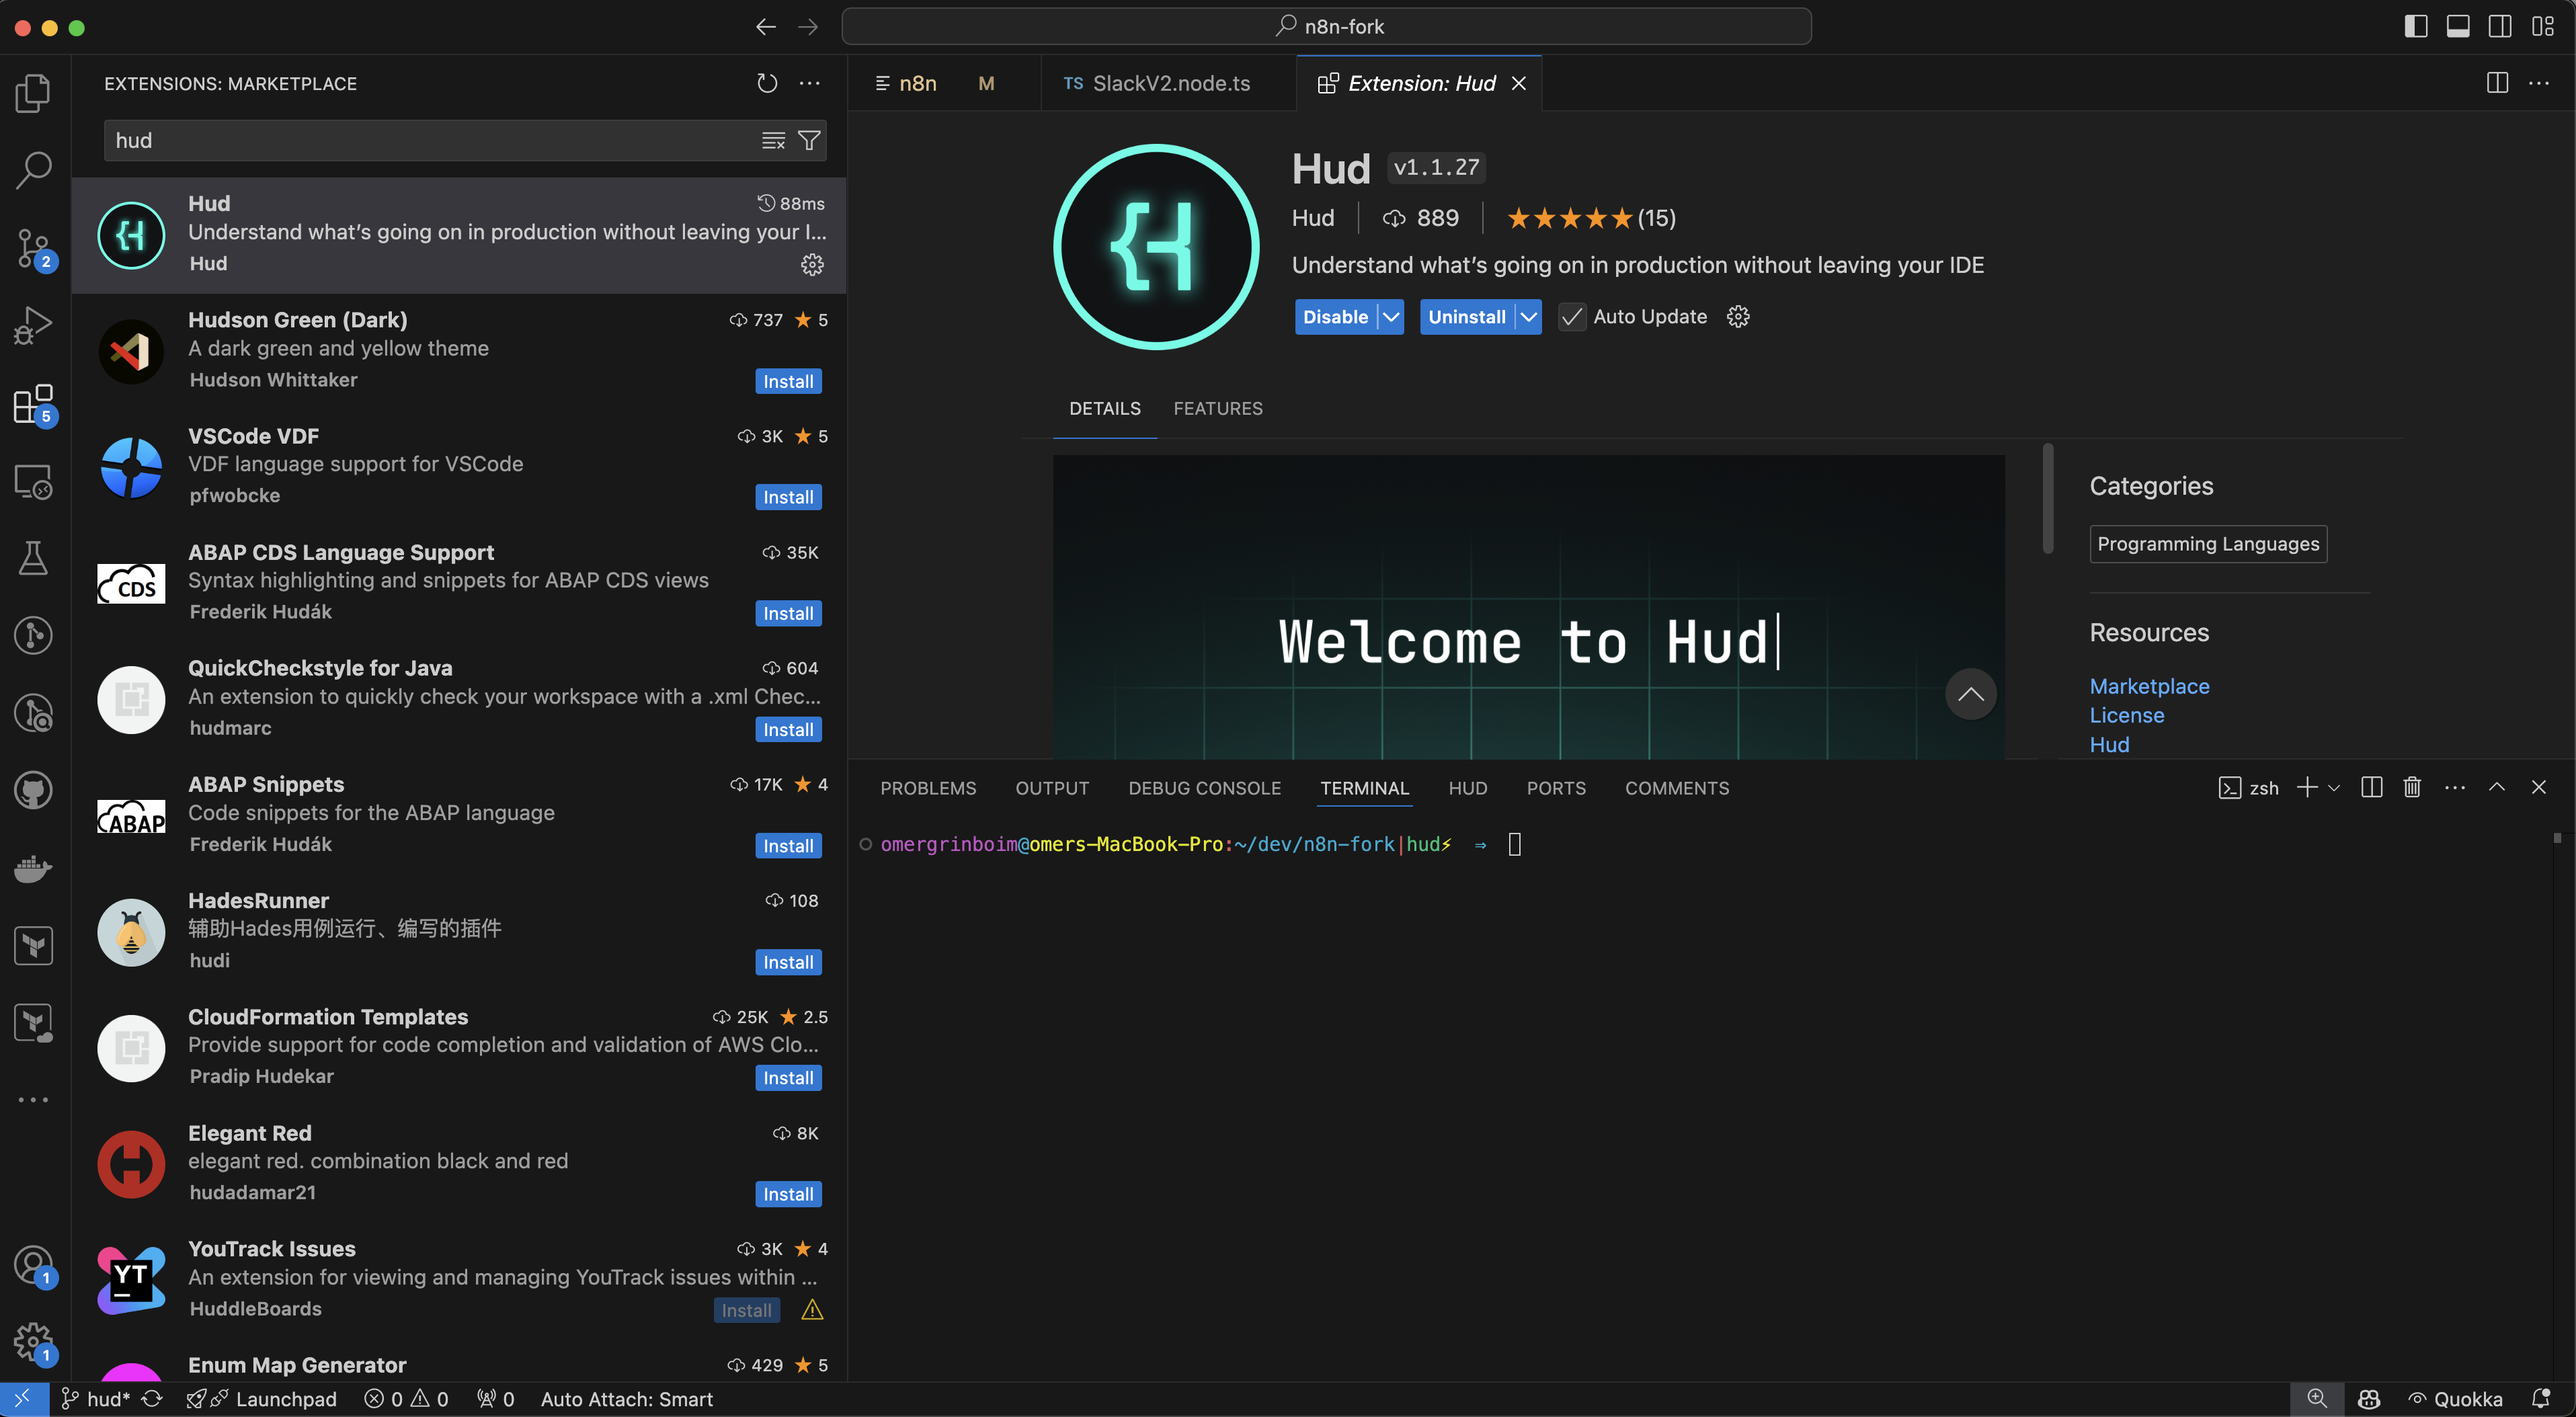Open the Docker view in activity bar
The width and height of the screenshot is (2576, 1417).
pyautogui.click(x=33, y=868)
